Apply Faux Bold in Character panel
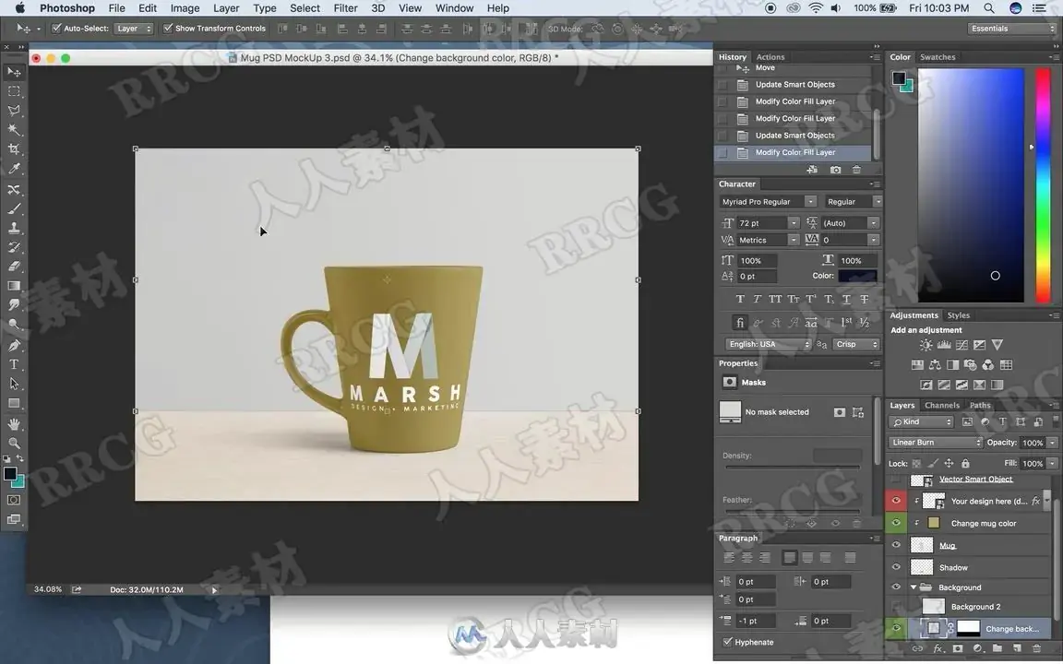 pos(740,299)
